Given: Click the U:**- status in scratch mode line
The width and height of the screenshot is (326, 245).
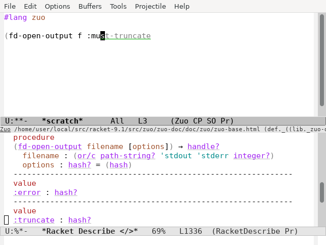Looking at the screenshot, I should pos(16,121).
